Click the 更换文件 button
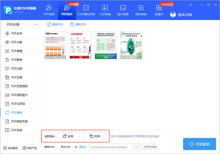Screen dimensions: 220x154 click(55, 24)
